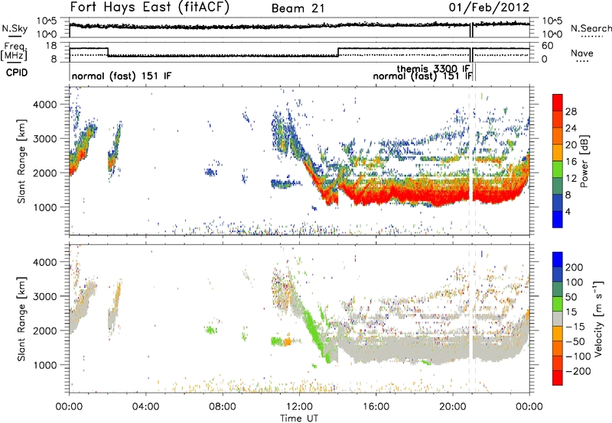The width and height of the screenshot is (612, 423).
Task: Click the '04:00' time axis tick label
Action: pyautogui.click(x=146, y=407)
